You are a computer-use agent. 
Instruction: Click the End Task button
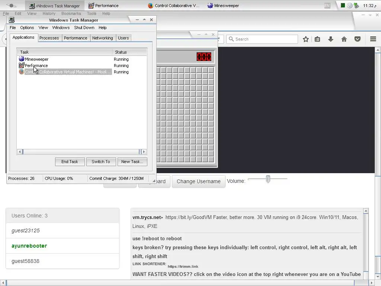[x=70, y=162]
